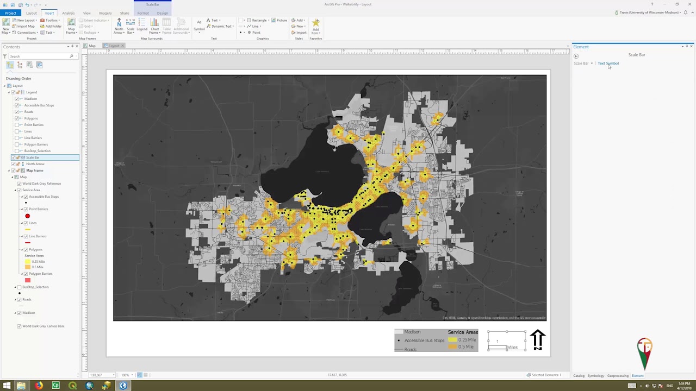Open Firefox from the Windows taskbar
696x391 pixels.
click(x=39, y=386)
